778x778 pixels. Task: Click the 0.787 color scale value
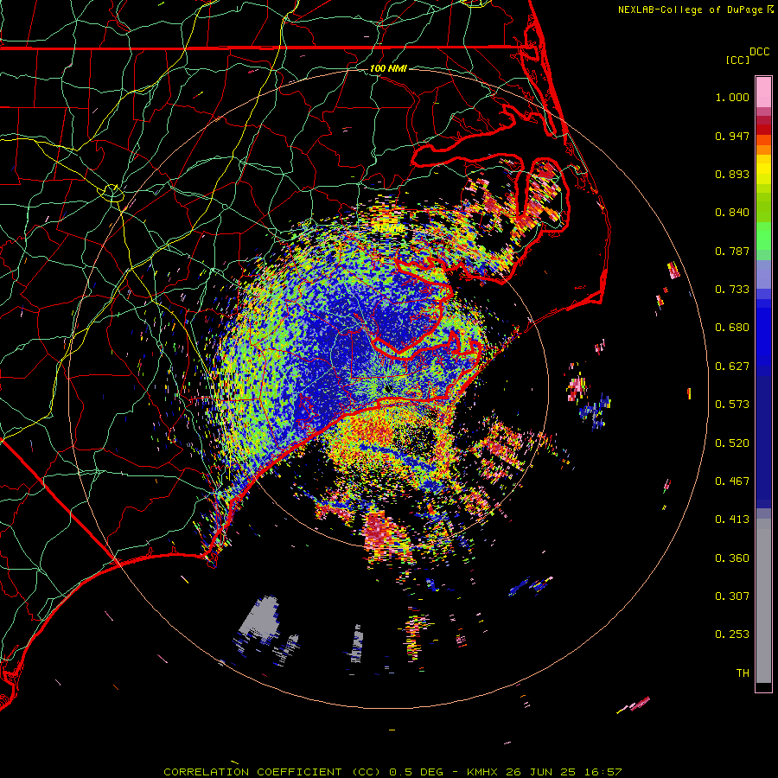[x=732, y=251]
